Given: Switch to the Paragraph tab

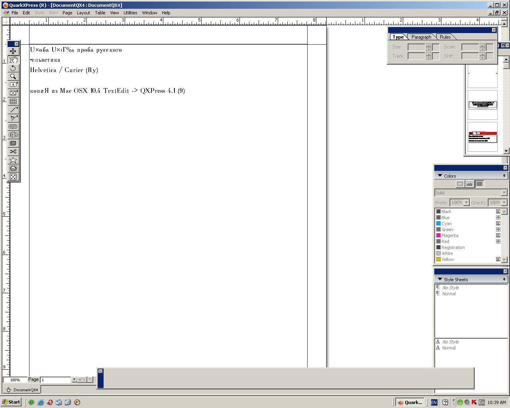Looking at the screenshot, I should pyautogui.click(x=421, y=37).
